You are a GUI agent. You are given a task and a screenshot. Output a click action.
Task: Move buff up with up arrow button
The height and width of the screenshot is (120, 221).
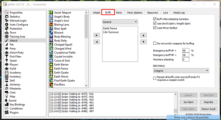143,35
